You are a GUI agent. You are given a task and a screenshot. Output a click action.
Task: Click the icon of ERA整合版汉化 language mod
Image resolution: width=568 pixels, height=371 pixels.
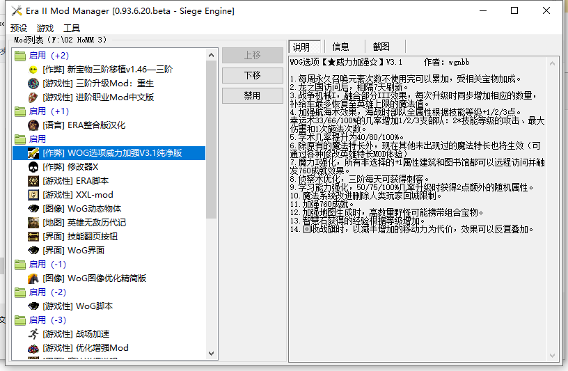coord(33,125)
